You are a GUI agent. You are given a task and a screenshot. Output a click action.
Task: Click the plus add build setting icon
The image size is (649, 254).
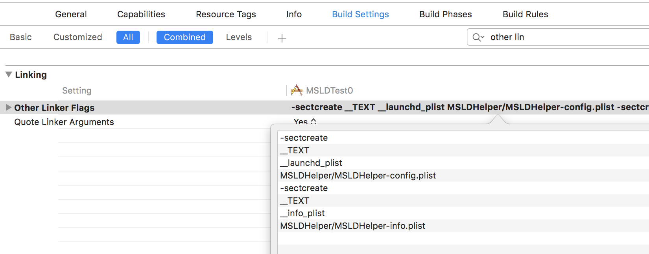(282, 38)
